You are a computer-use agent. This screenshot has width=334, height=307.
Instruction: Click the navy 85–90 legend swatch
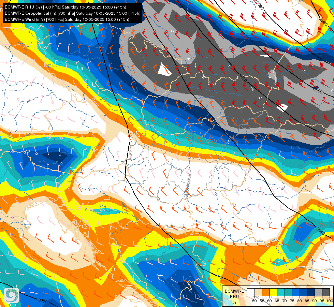coord(311,292)
